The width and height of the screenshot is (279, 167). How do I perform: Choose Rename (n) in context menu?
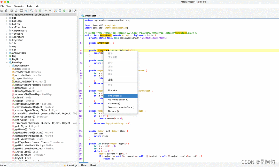coord(120,111)
